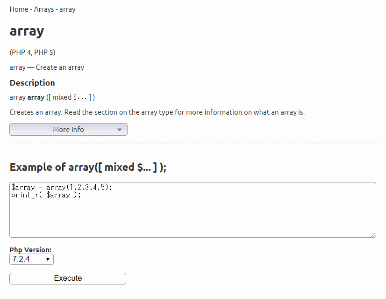Focus the PHP code text area
This screenshot has width=386, height=299.
192,215
